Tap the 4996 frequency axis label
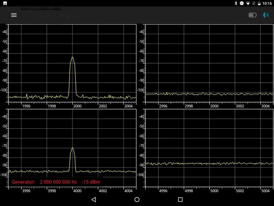 pos(163,191)
